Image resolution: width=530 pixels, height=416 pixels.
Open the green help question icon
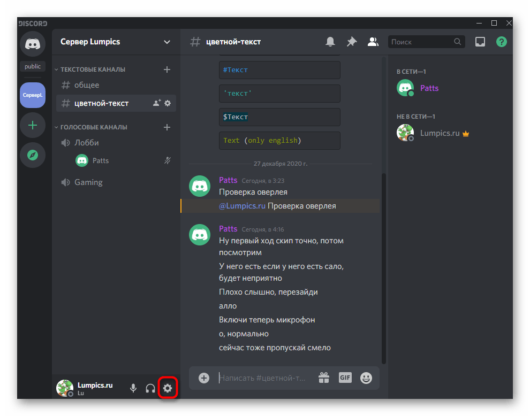tap(501, 42)
